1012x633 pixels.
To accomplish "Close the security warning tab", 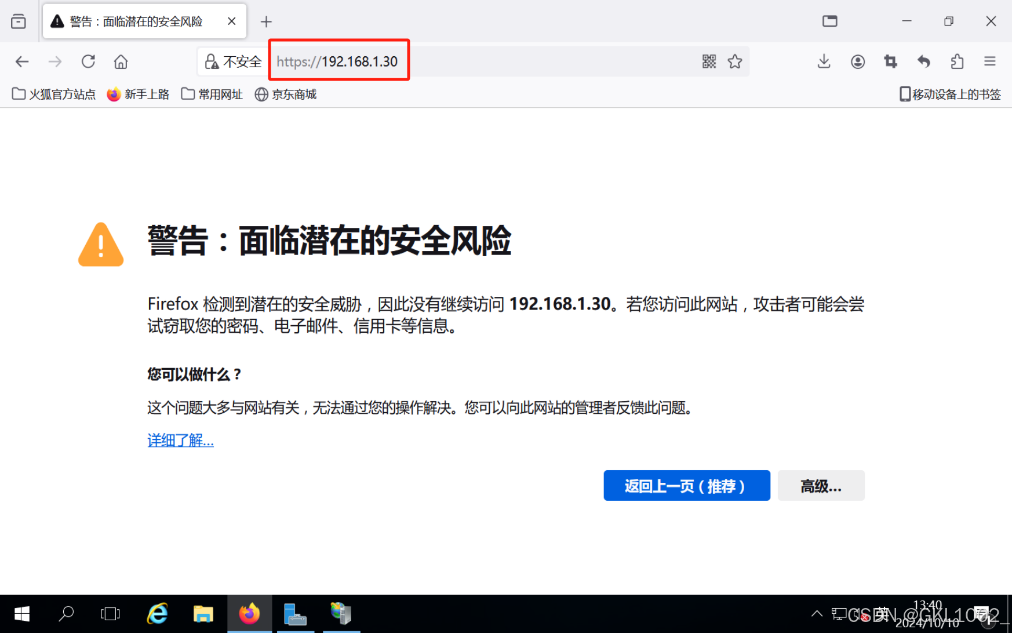I will (x=231, y=21).
